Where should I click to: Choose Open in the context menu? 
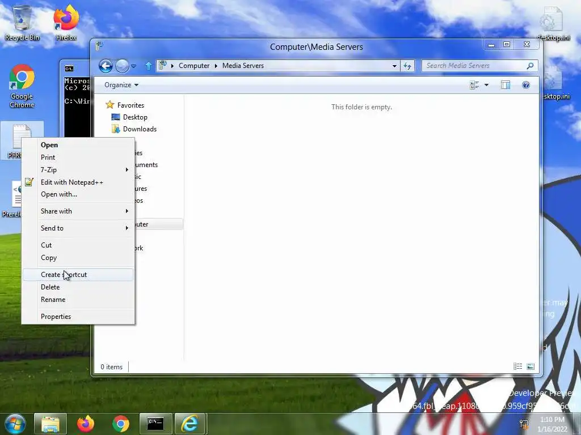[78, 144]
